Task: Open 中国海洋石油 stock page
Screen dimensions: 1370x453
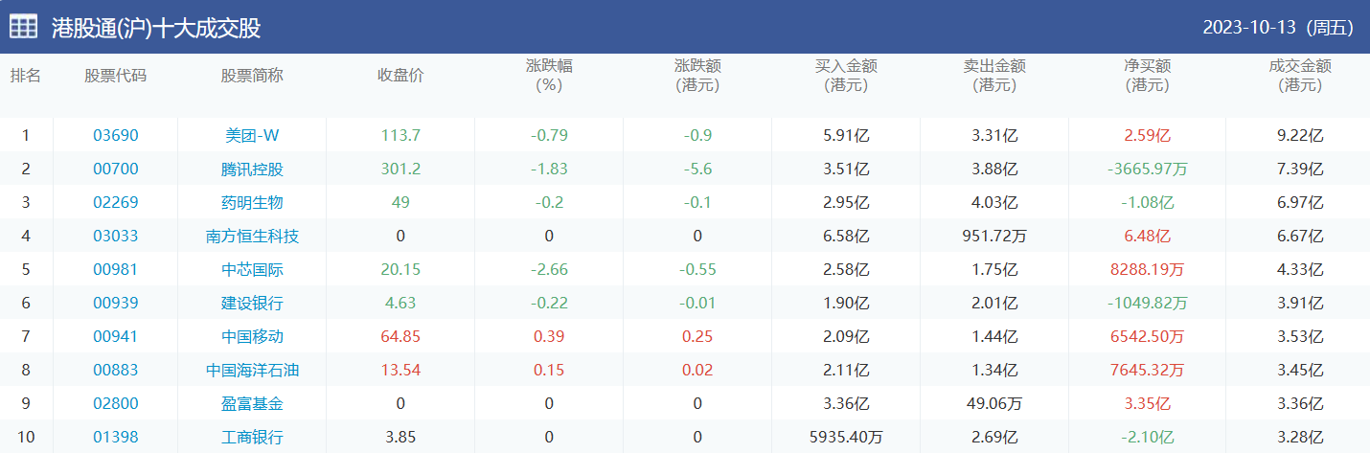Action: pyautogui.click(x=252, y=371)
